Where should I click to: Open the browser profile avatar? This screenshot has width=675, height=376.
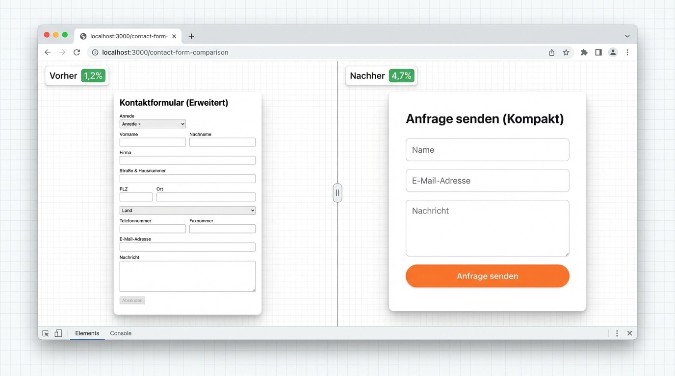613,52
